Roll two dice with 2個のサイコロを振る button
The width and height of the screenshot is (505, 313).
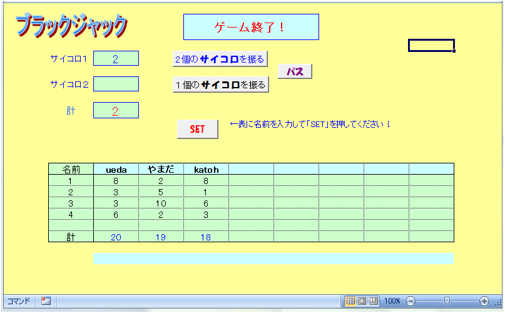point(220,59)
